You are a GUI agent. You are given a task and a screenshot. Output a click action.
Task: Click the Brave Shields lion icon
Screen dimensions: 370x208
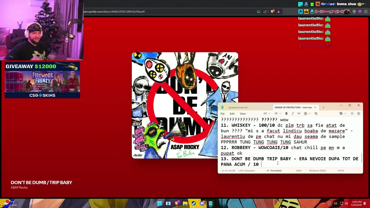[x=272, y=12]
